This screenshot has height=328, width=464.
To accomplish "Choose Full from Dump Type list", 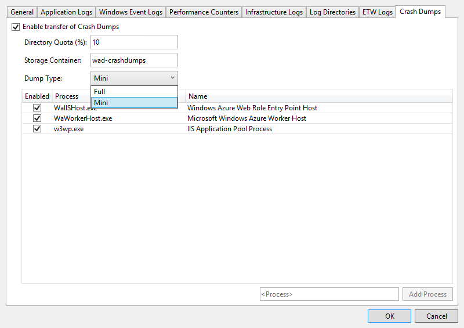I will pyautogui.click(x=134, y=92).
